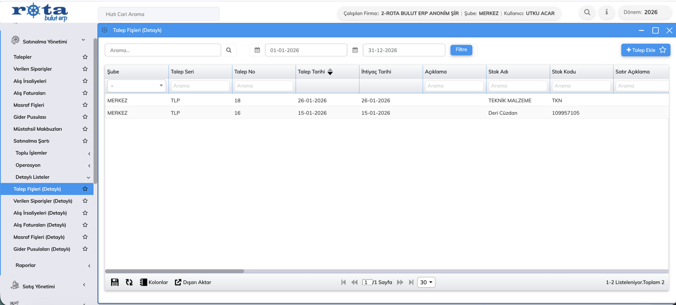Open the end date calendar picker

pos(355,50)
